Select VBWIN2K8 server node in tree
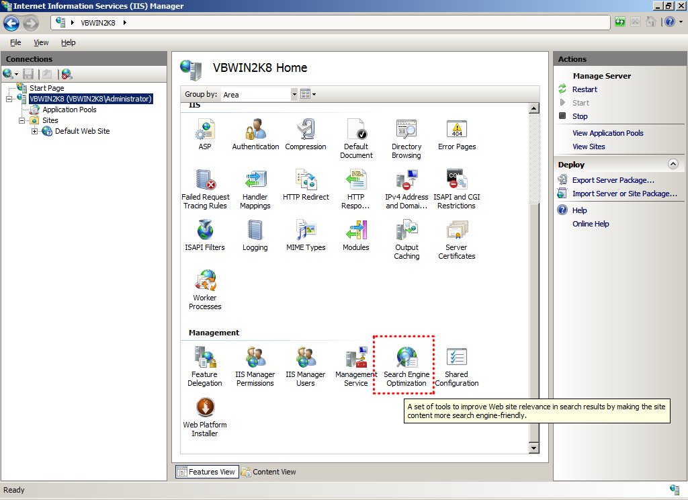This screenshot has height=500, width=688. point(91,99)
